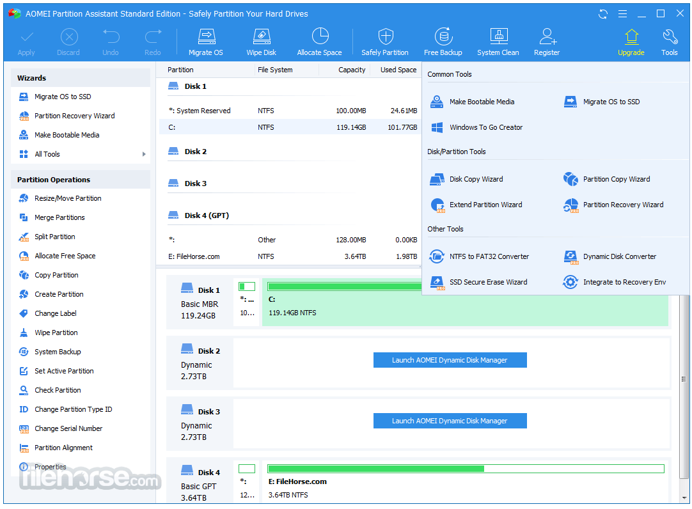Select the 128.00MB Other partition row
The width and height of the screenshot is (692, 509).
[290, 240]
